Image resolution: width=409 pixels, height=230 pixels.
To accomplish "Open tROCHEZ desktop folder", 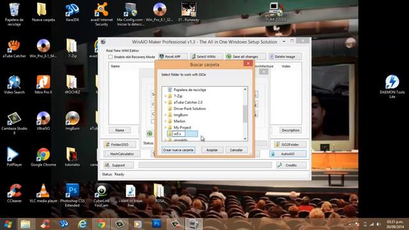I will point(72,85).
